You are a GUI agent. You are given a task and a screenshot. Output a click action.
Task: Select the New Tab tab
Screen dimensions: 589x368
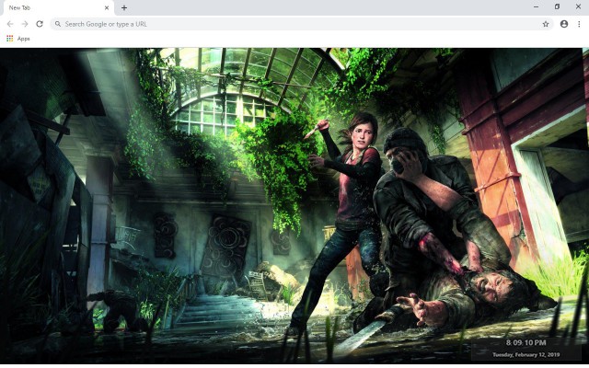(57, 8)
